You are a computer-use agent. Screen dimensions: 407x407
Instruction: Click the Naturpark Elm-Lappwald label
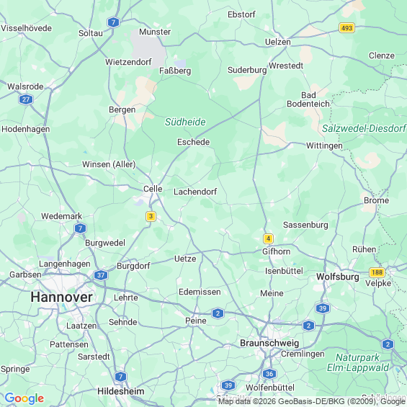[358, 362]
